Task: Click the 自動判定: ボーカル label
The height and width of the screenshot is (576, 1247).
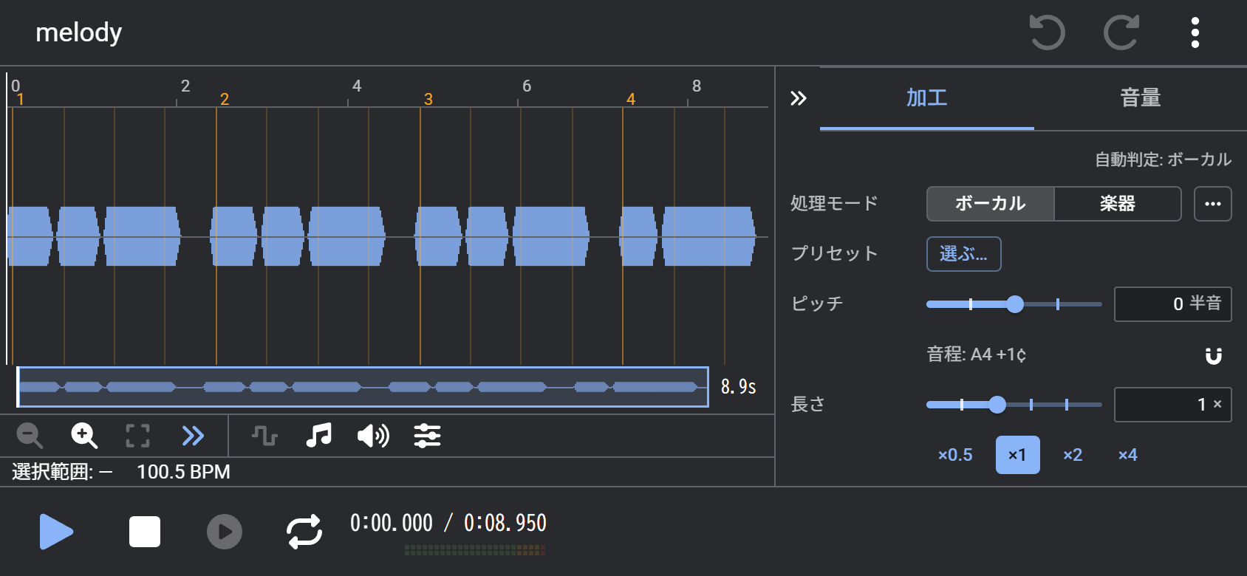Action: [1163, 160]
